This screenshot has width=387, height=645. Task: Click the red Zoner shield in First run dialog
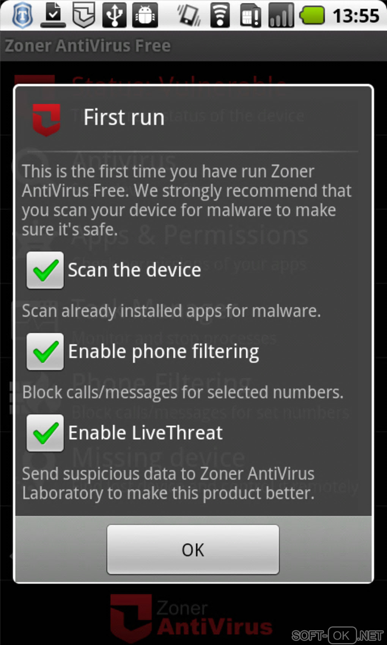(46, 119)
